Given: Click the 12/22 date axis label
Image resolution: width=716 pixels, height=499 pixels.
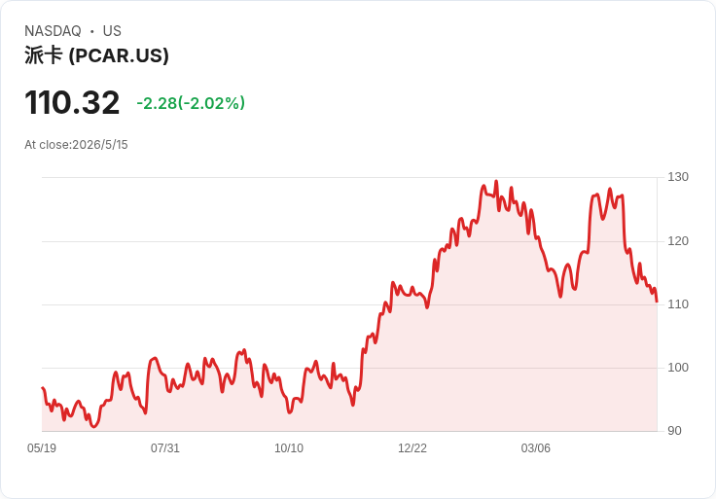Looking at the screenshot, I should pos(412,447).
